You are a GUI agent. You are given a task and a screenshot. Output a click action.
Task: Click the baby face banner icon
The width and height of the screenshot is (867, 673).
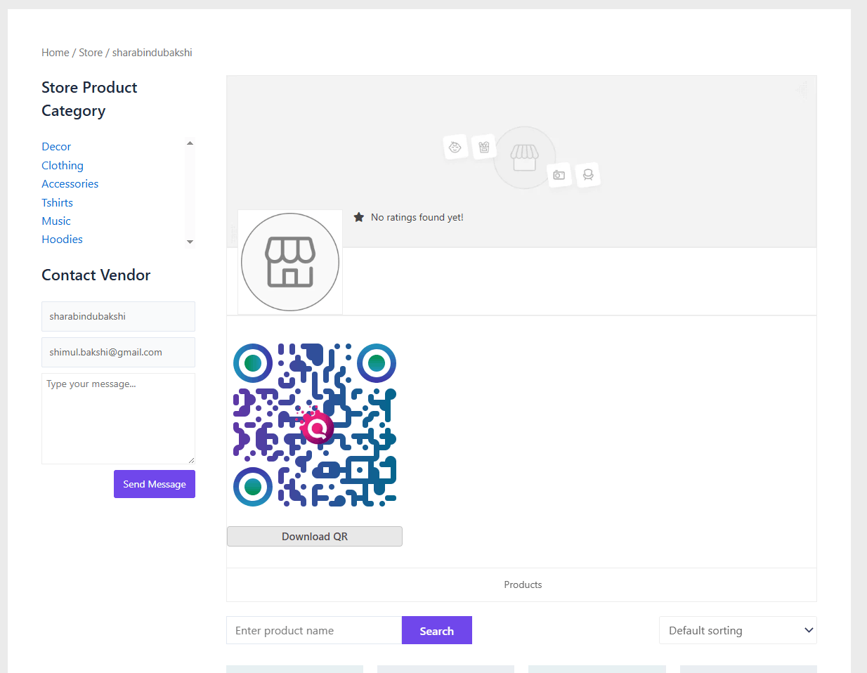click(x=455, y=147)
